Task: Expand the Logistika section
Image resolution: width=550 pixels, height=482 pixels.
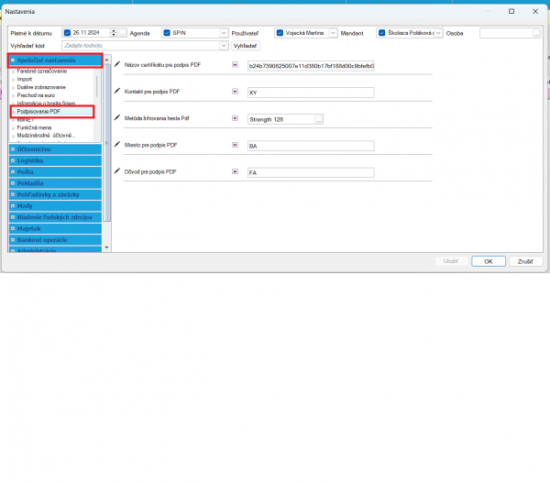Action: (13, 160)
